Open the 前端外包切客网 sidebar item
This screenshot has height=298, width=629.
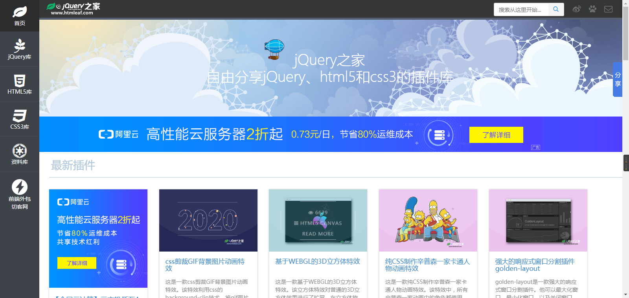pyautogui.click(x=20, y=194)
